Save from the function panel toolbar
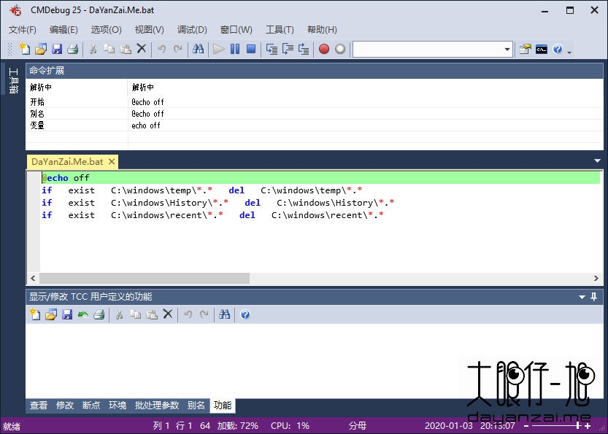Screen dimensions: 608x434 point(67,314)
